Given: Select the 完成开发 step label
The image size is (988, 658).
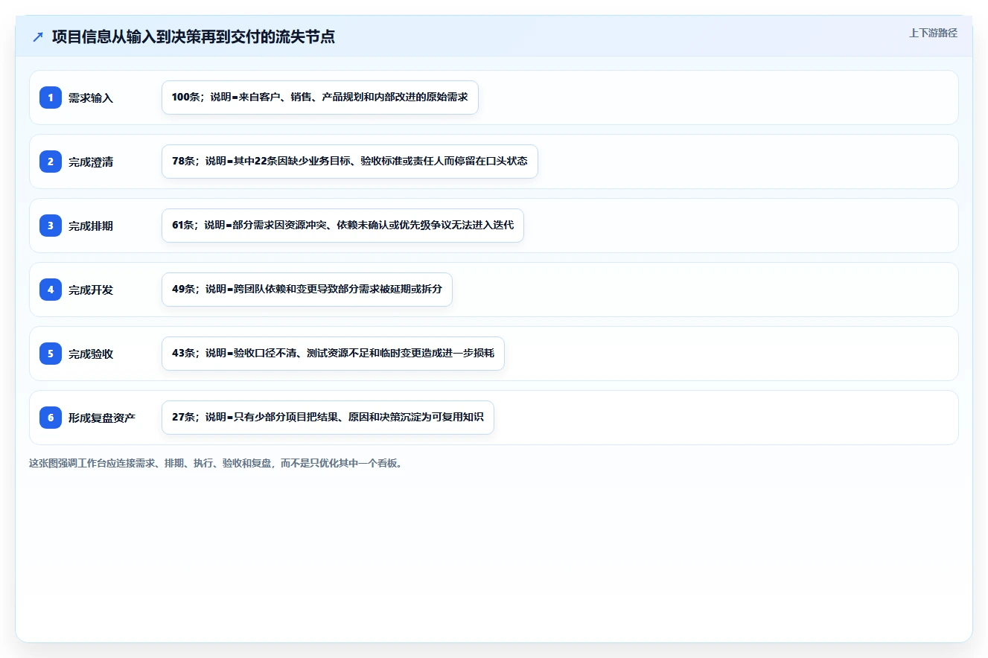Looking at the screenshot, I should (x=91, y=290).
